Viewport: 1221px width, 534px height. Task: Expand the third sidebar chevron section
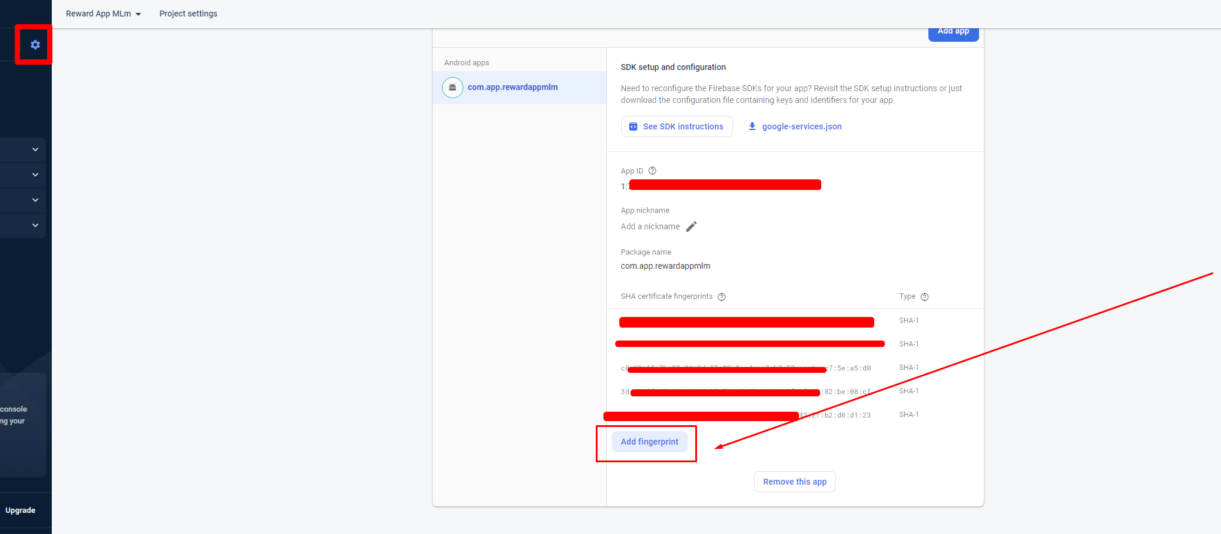(35, 200)
